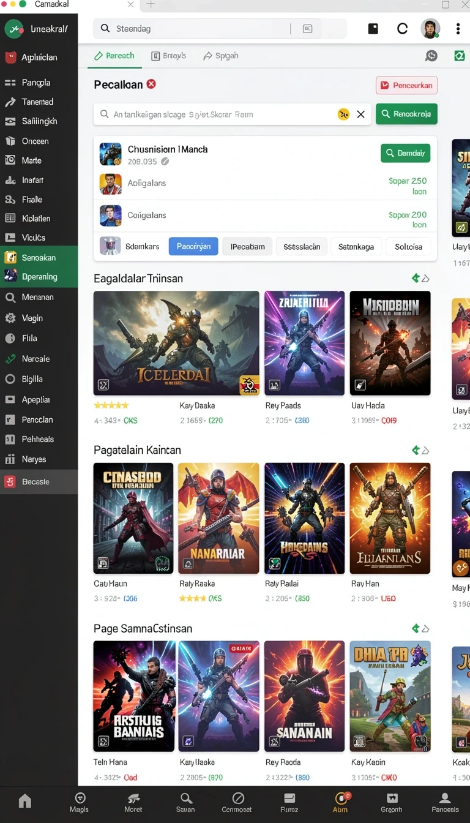Select Viculcs in sidebar
470x823 pixels.
[39, 238]
